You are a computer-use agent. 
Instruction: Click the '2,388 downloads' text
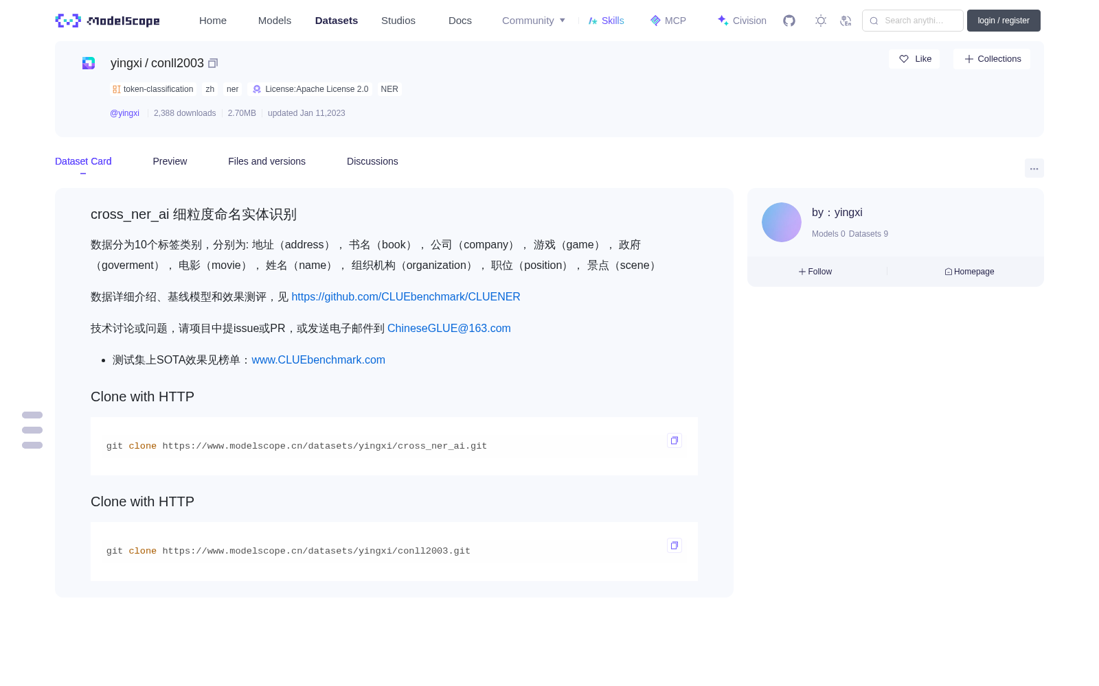click(185, 113)
